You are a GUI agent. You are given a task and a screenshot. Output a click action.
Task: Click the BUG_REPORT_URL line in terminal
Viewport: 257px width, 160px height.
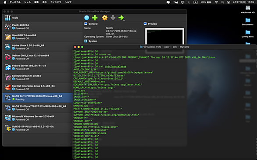click(x=113, y=73)
